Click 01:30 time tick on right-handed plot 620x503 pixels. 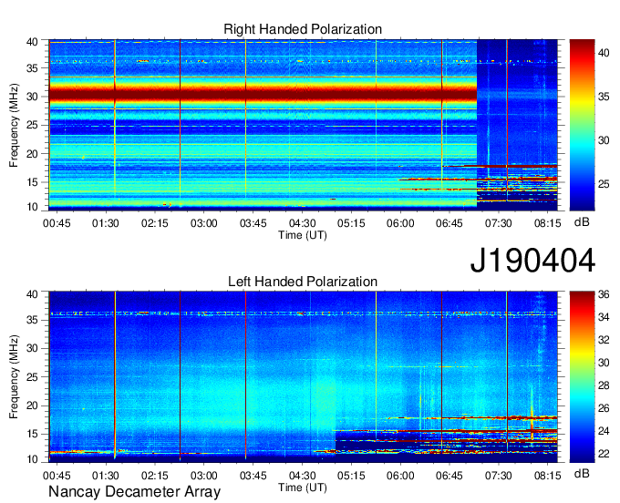click(x=106, y=223)
